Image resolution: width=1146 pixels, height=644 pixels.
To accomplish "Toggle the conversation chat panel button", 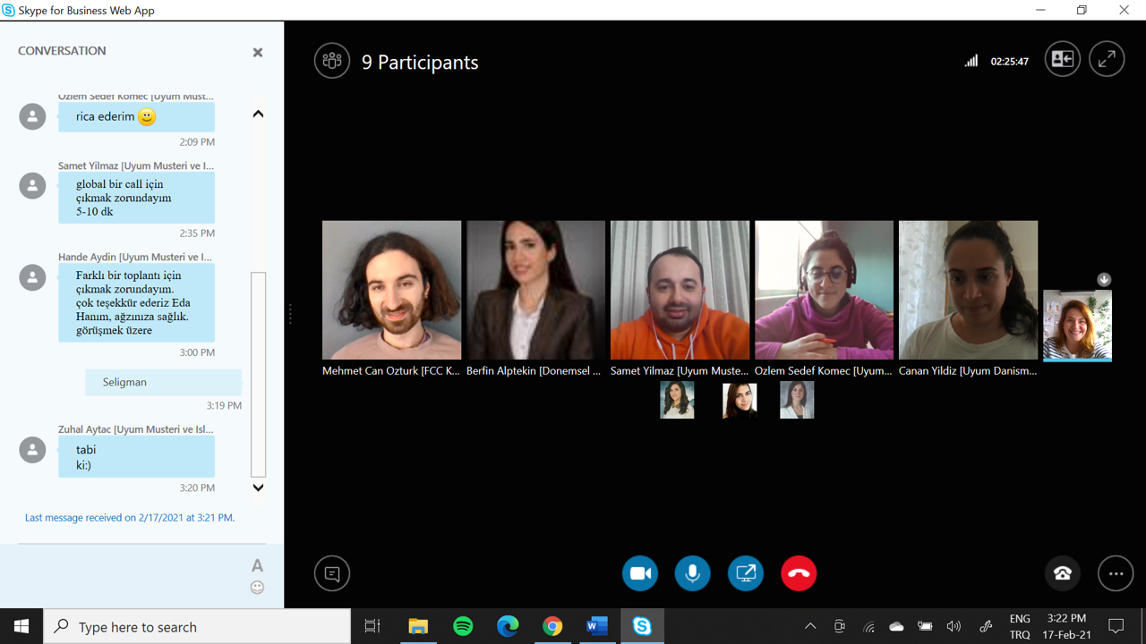I will coord(332,573).
